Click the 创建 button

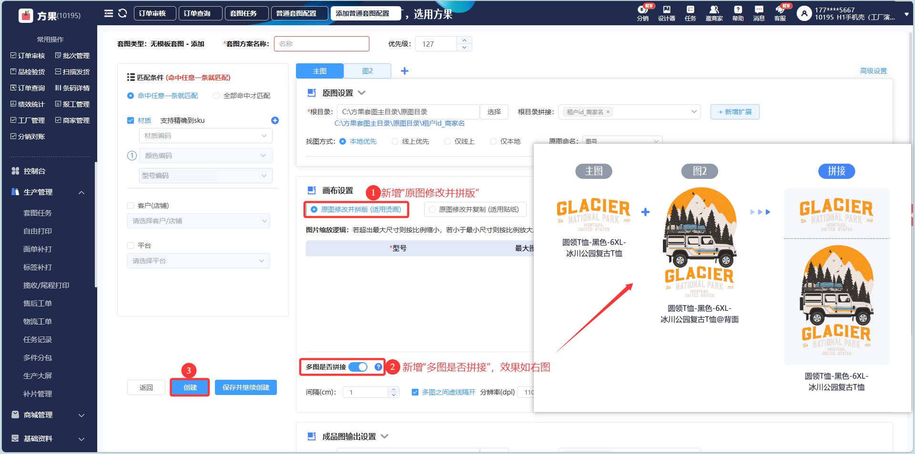tap(190, 387)
